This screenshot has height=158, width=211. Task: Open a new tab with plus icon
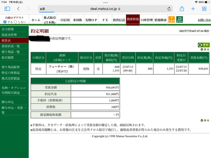coord(193,9)
